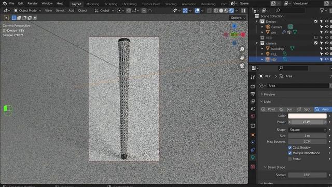
Task: Toggle proportional editing
Action: point(144,10)
